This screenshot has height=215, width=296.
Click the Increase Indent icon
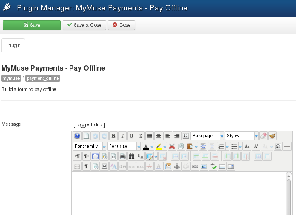(x=203, y=146)
